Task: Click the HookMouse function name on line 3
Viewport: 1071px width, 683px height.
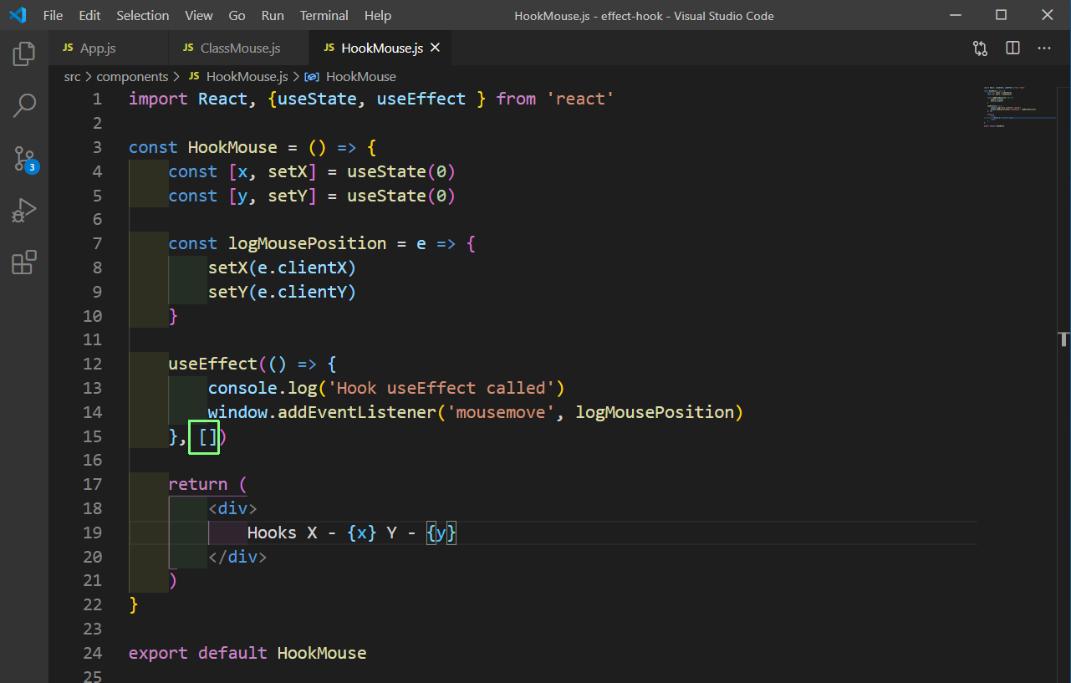Action: 232,147
